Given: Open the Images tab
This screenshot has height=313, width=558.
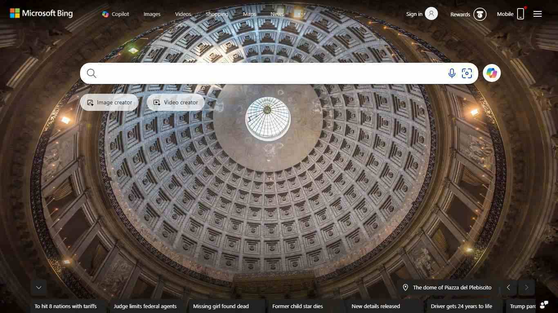Looking at the screenshot, I should pyautogui.click(x=152, y=14).
